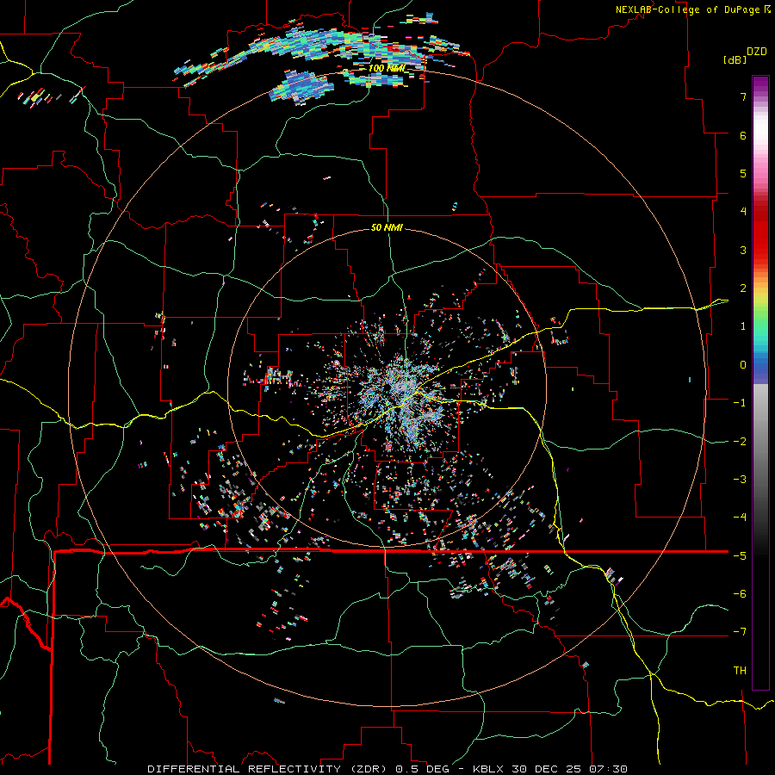Click the red segment of the ZDR color bar

[x=760, y=238]
